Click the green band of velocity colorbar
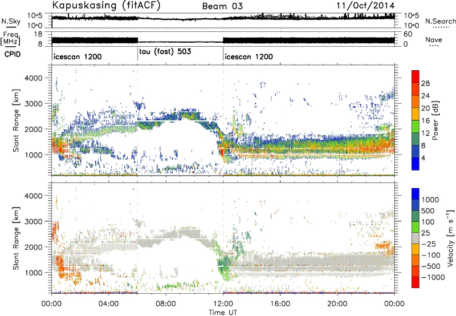Screen dimensions: 456x316 coord(416,227)
